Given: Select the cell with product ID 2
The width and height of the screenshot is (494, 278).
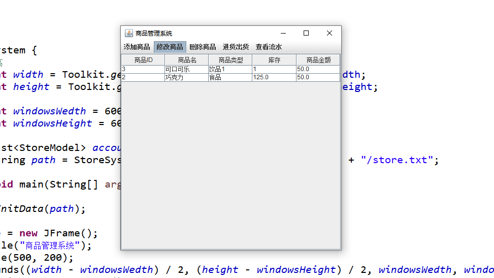Looking at the screenshot, I should tap(143, 77).
